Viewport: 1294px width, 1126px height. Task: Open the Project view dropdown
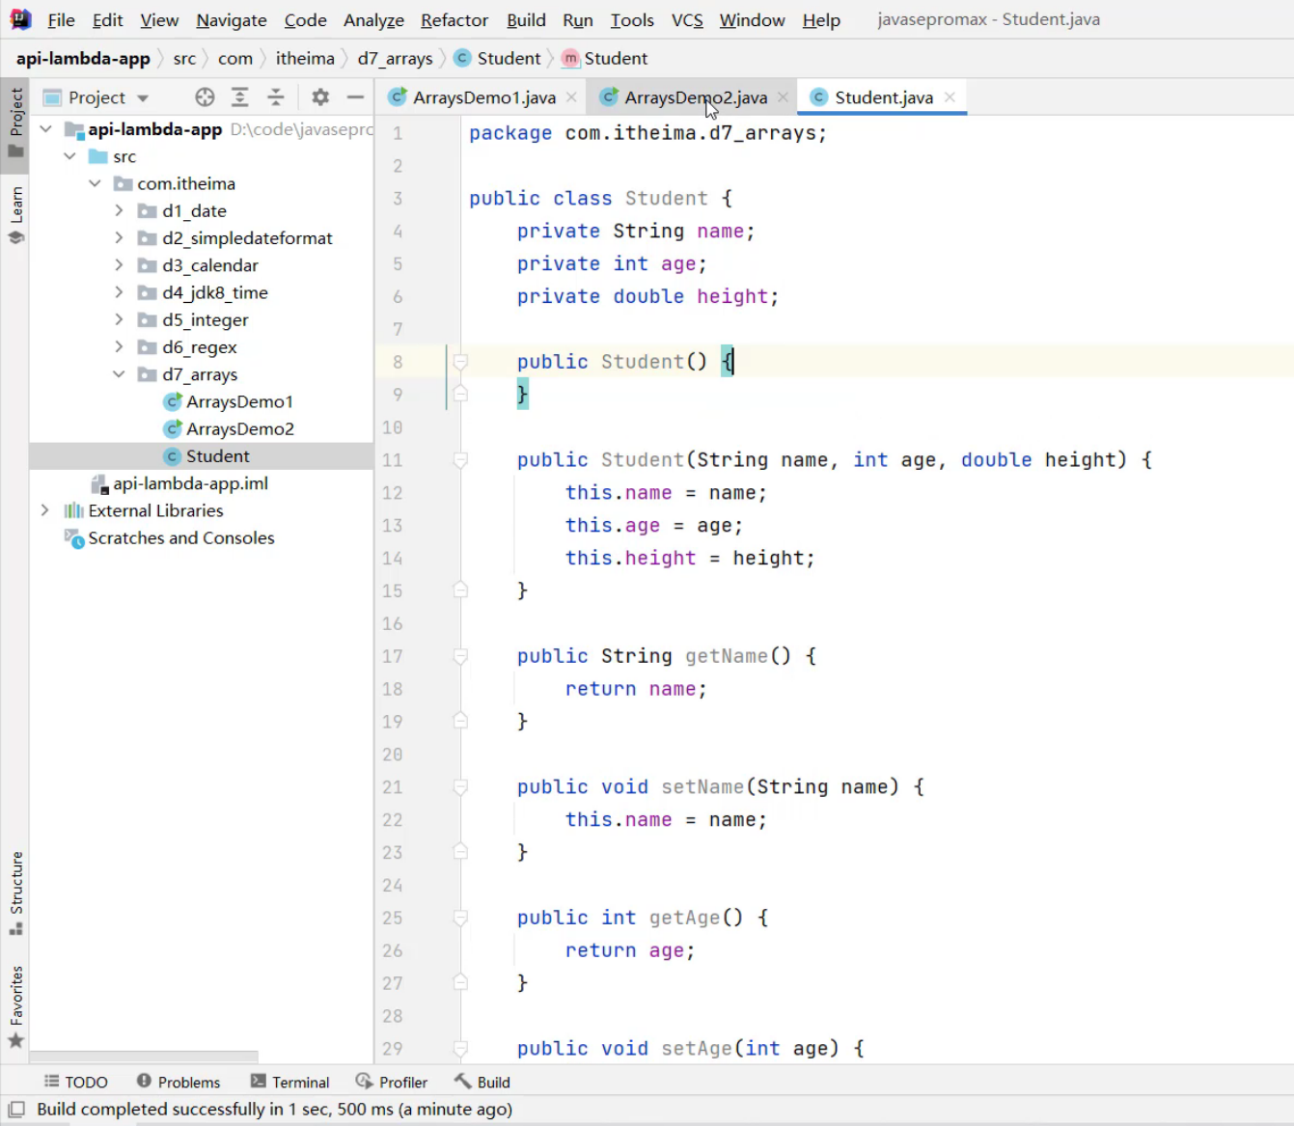pos(143,98)
